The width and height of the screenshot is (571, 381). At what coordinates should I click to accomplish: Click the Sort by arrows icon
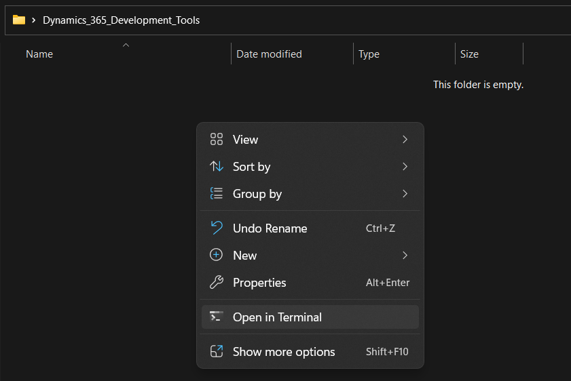[217, 167]
